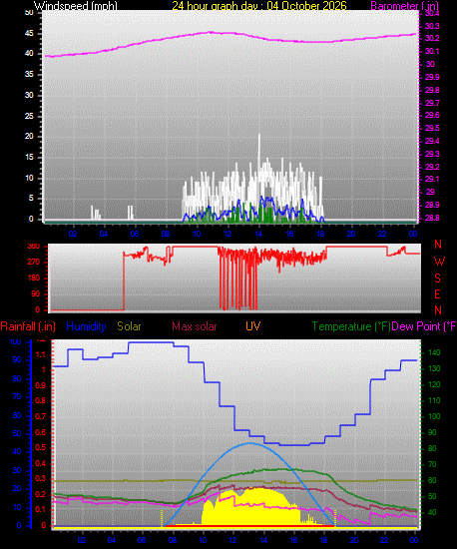Click the 30.1 barometer axis value
Screen dimensions: 457x549
tap(432, 51)
